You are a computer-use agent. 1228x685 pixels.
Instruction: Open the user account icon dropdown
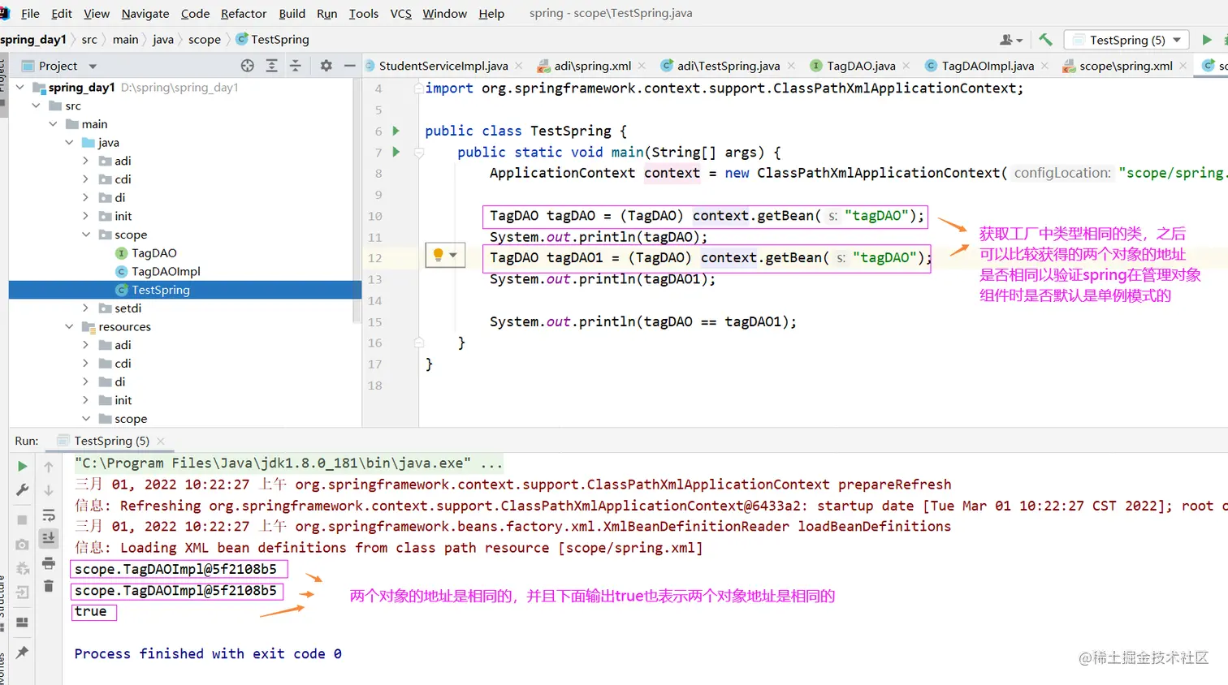(x=1011, y=39)
